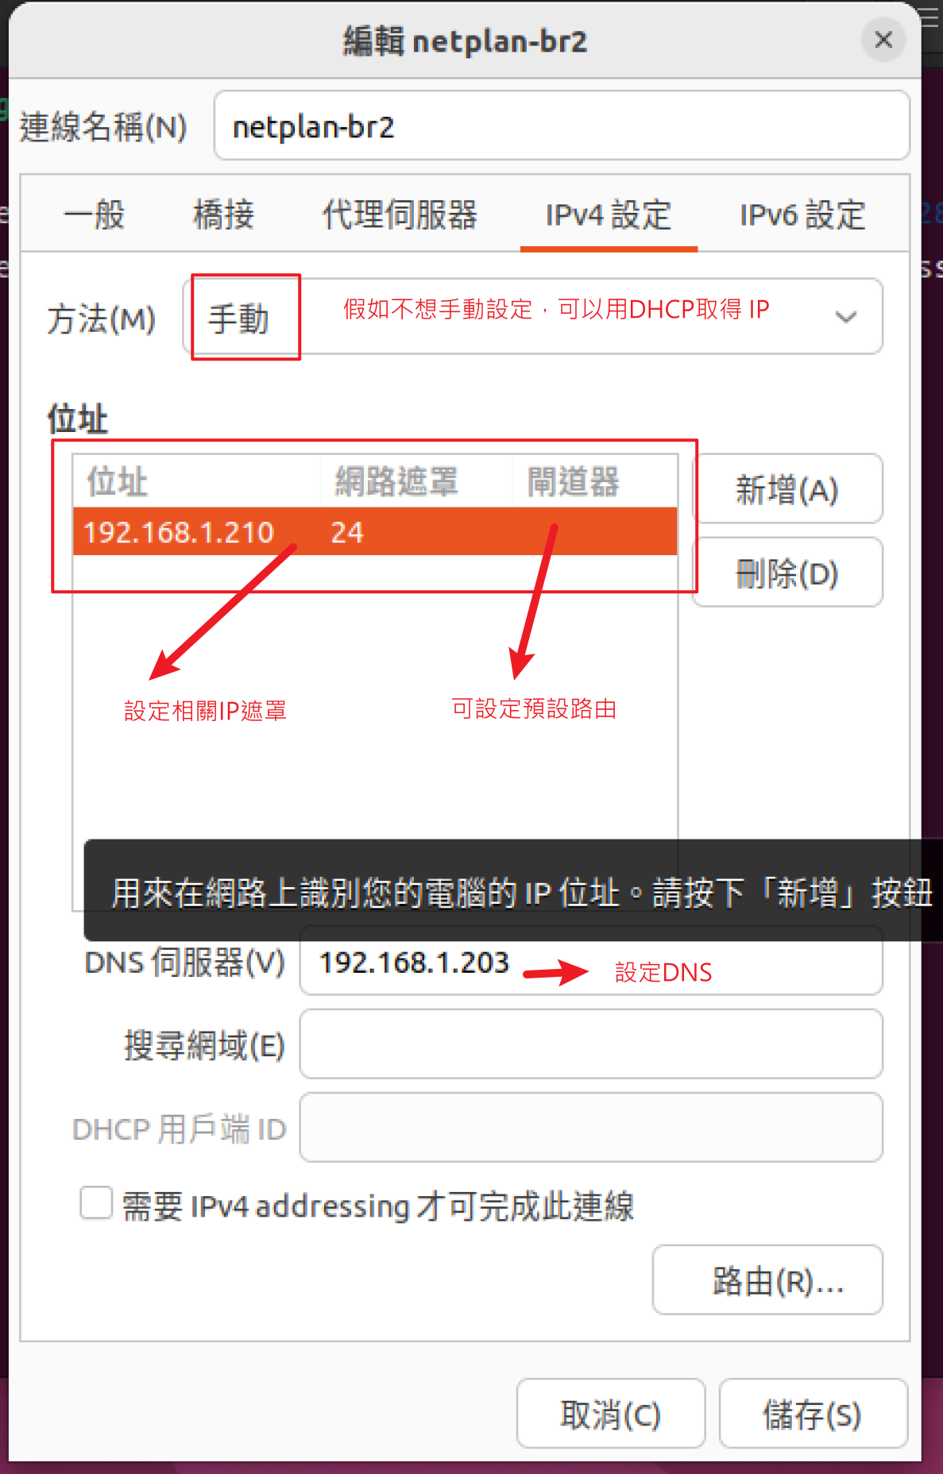Open the IPv6 設定 tab
The height and width of the screenshot is (1474, 943).
[802, 214]
